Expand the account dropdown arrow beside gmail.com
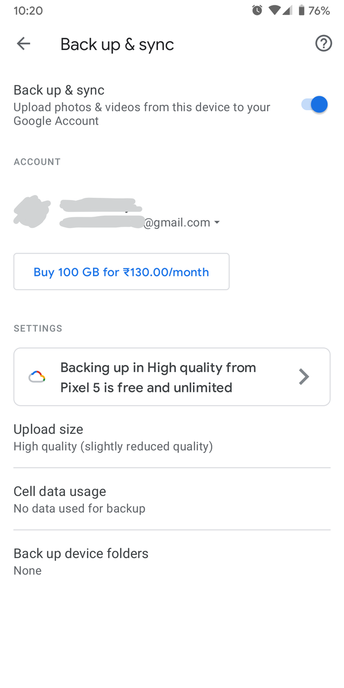This screenshot has height=688, width=344. coord(217,223)
